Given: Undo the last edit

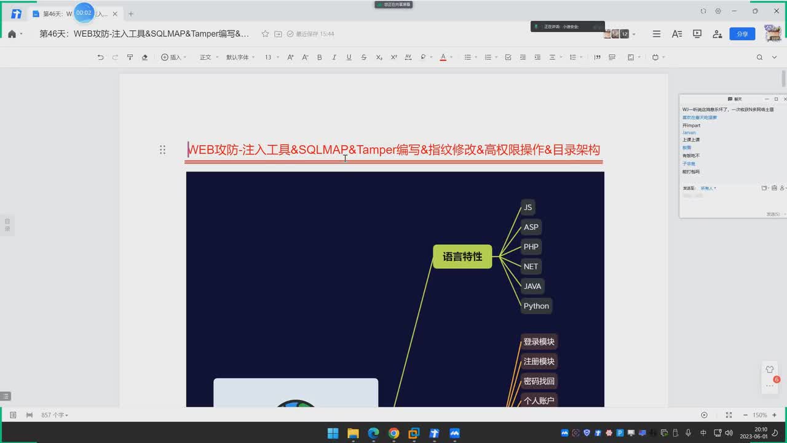Looking at the screenshot, I should 100,57.
